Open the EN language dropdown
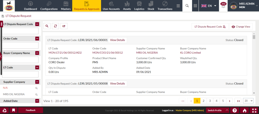The height and width of the screenshot is (114, 259). [209, 6]
